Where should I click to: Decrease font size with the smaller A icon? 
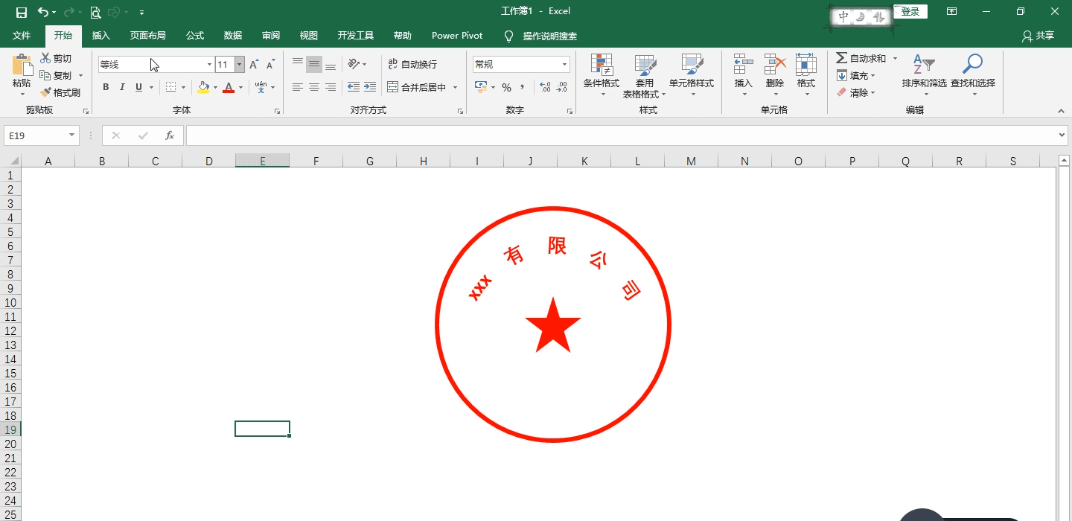click(x=270, y=65)
